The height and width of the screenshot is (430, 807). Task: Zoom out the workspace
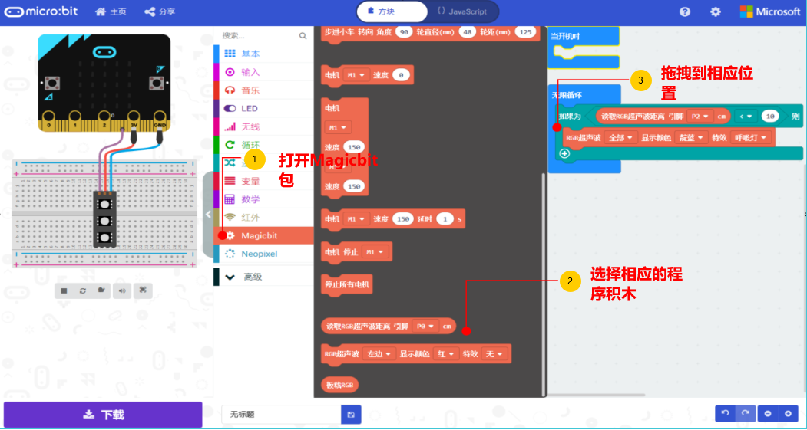768,414
